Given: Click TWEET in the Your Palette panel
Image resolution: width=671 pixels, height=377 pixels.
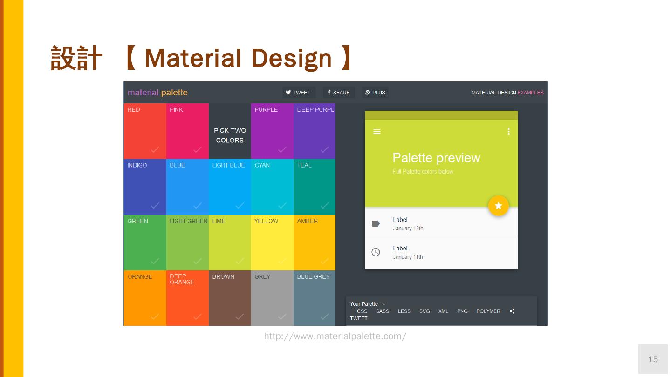Looking at the screenshot, I should [x=359, y=318].
